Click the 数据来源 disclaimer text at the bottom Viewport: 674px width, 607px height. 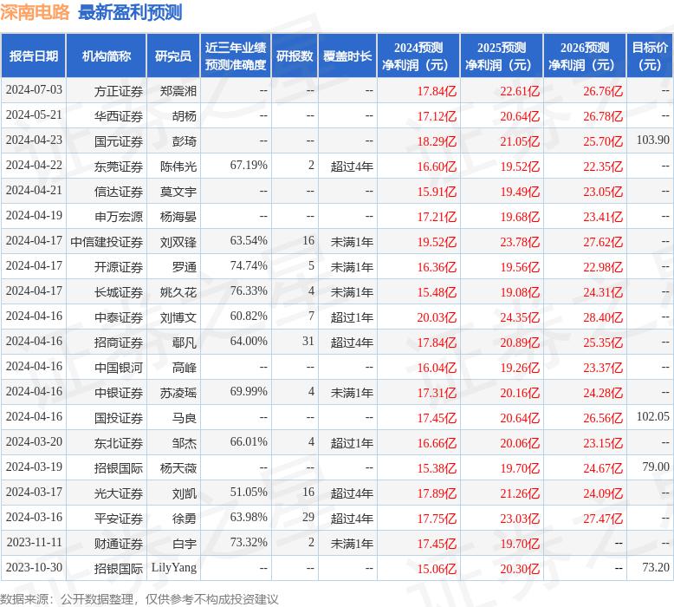pos(139,598)
